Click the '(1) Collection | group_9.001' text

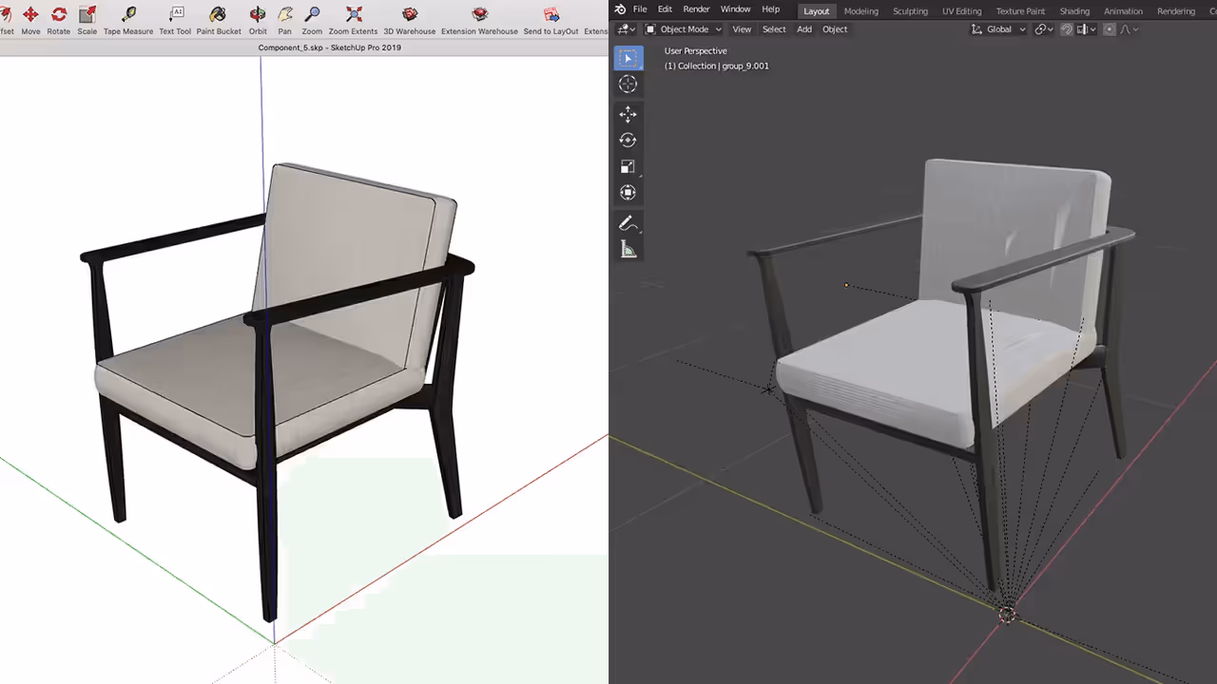click(x=717, y=66)
